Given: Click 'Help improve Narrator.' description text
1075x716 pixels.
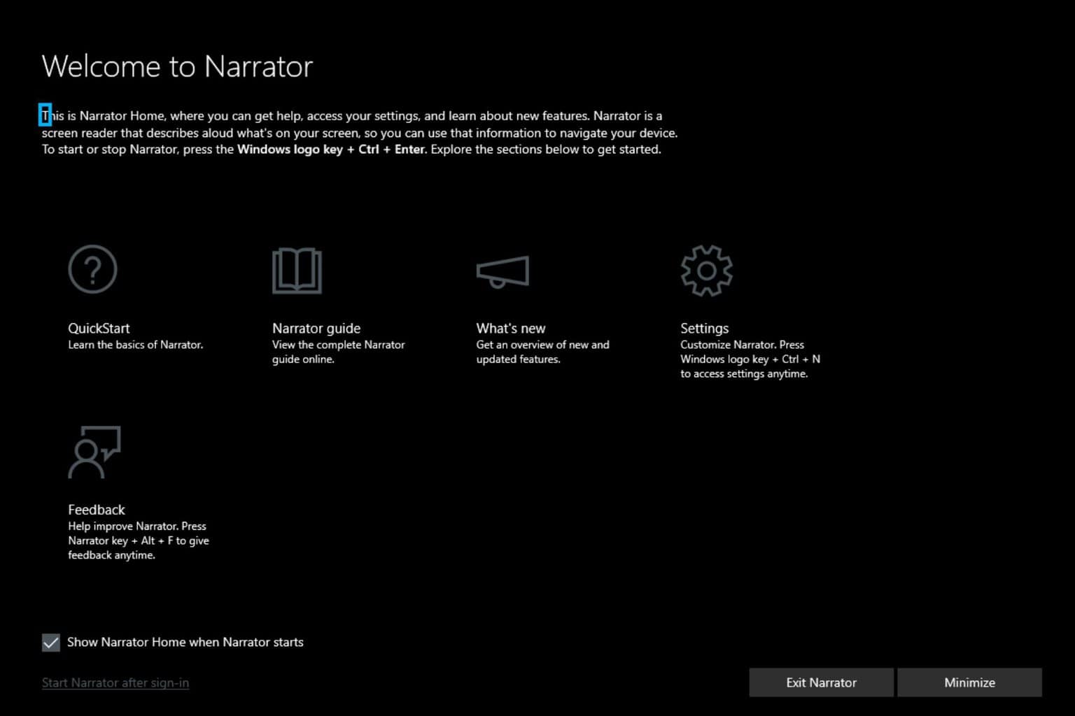Looking at the screenshot, I should click(x=139, y=540).
